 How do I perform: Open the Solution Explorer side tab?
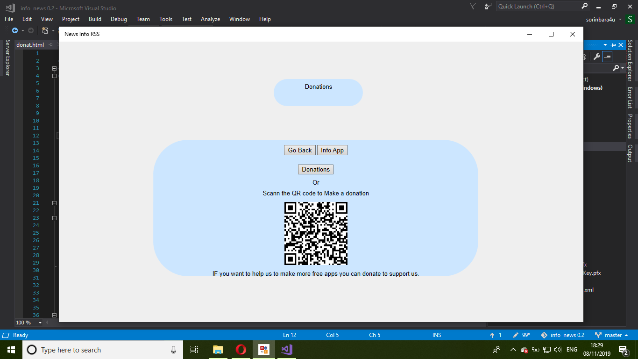point(630,60)
